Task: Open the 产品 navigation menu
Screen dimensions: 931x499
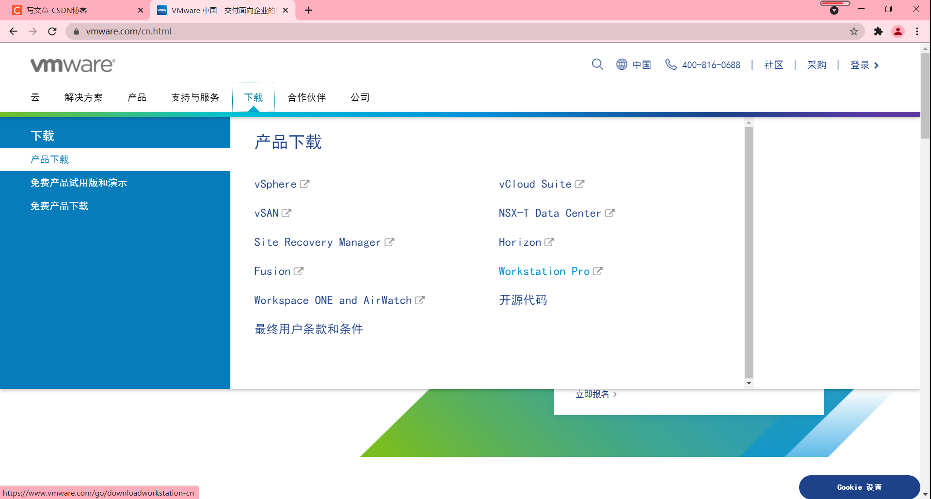Action: click(137, 97)
